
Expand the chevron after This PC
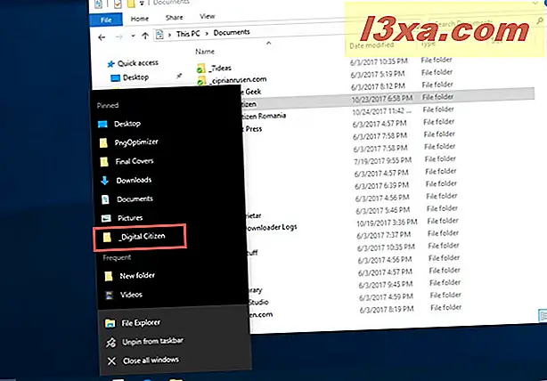pos(207,34)
